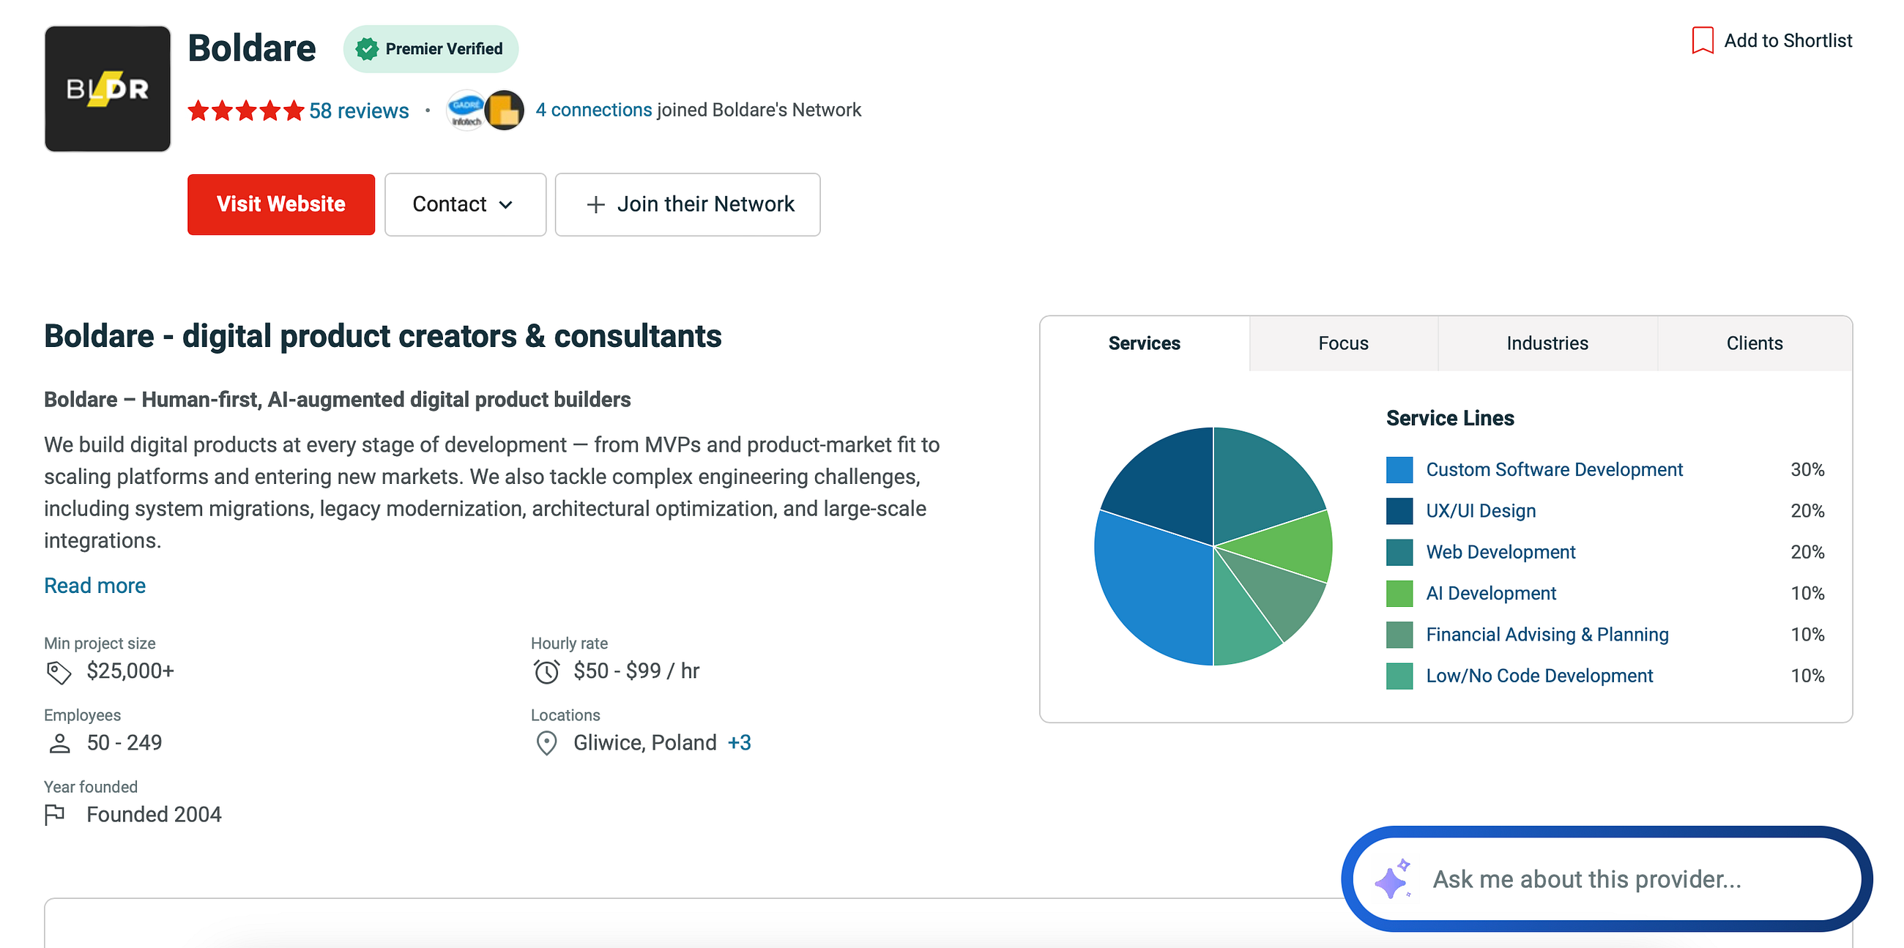Click the Custom Software Development legend color swatch

point(1399,470)
